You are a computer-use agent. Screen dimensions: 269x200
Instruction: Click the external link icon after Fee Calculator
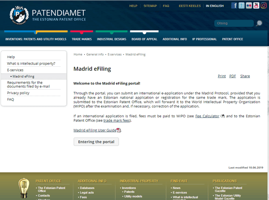pyautogui.click(x=222, y=116)
